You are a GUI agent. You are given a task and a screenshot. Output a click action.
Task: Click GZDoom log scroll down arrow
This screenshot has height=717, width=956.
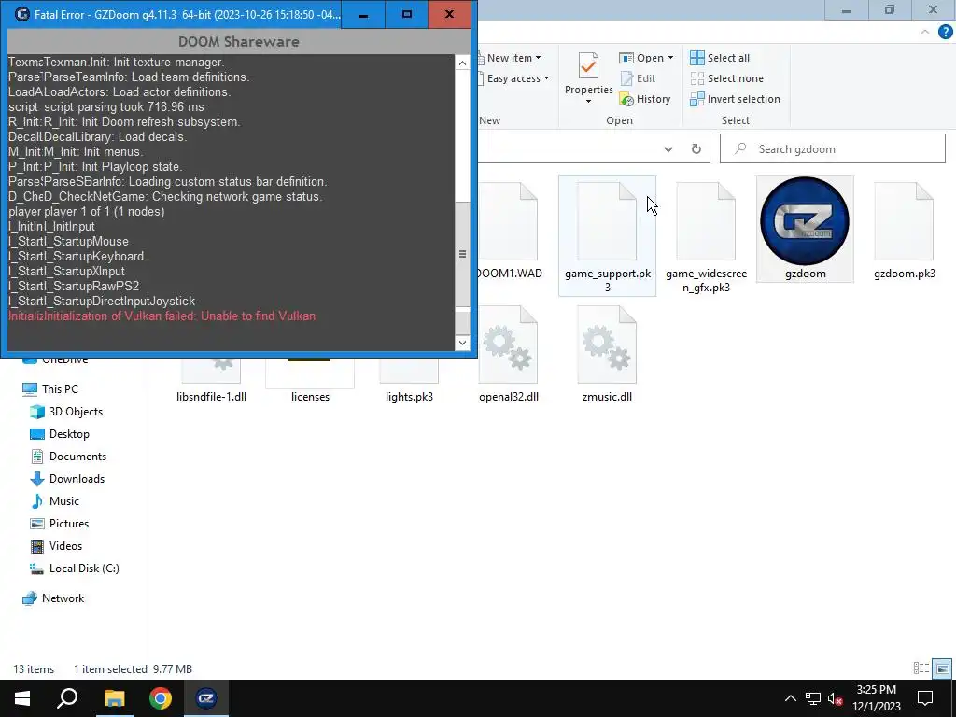coord(462,343)
